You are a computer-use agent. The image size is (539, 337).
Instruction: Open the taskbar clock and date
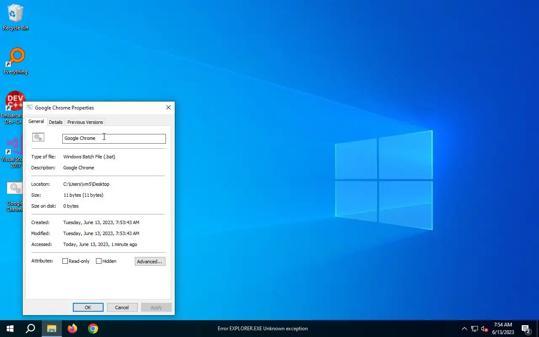click(503, 329)
